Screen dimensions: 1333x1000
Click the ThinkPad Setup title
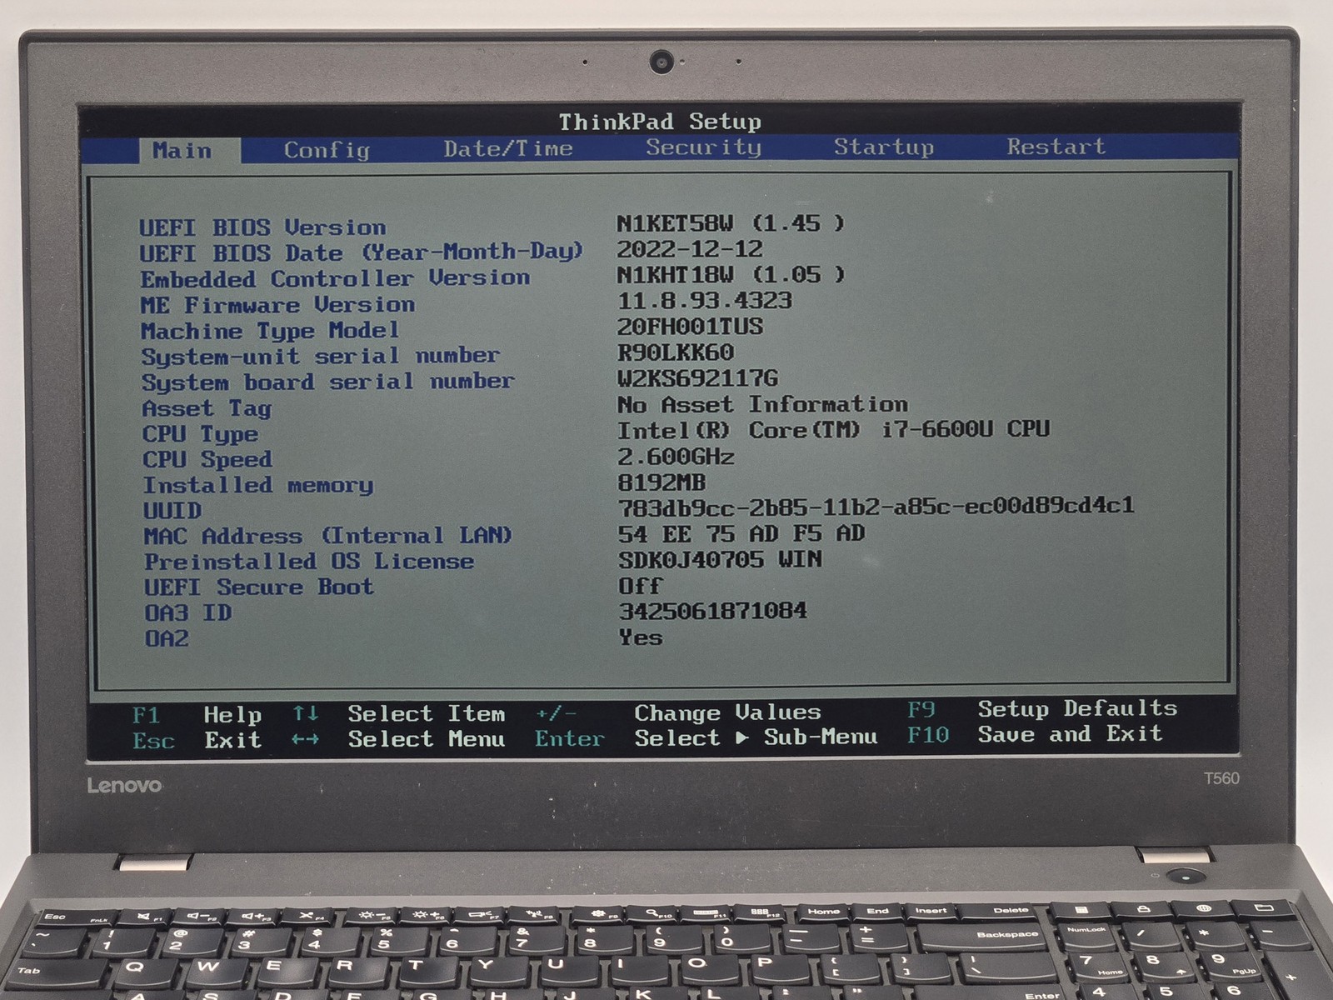coord(660,122)
